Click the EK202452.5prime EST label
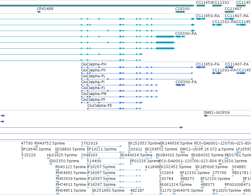Screen dimensions: 251x195 (175, 167)
